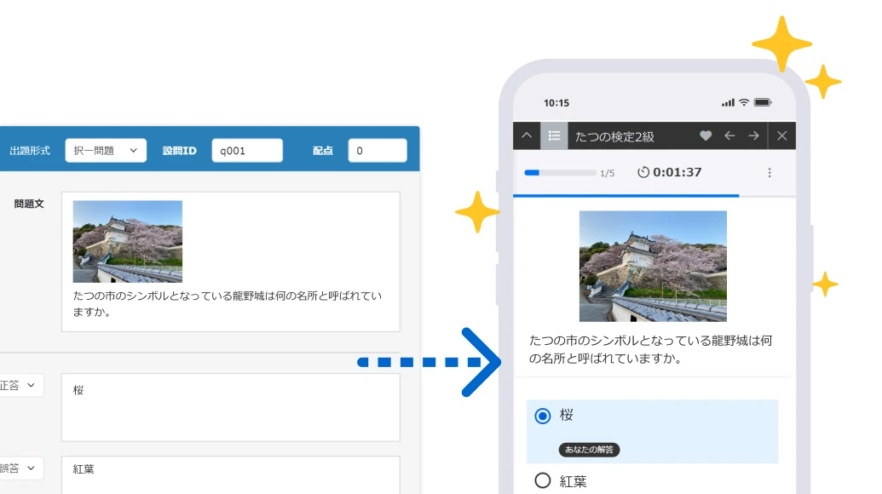Image resolution: width=882 pixels, height=494 pixels.
Task: Open the three-dot options menu in the quiz
Action: click(x=770, y=173)
